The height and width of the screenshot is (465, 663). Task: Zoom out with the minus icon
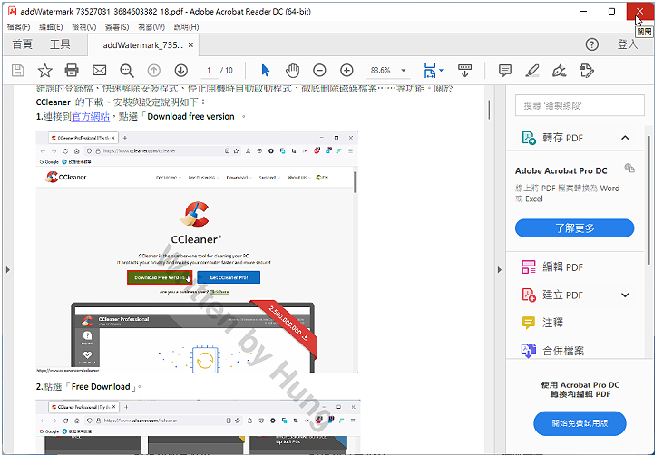tap(319, 70)
